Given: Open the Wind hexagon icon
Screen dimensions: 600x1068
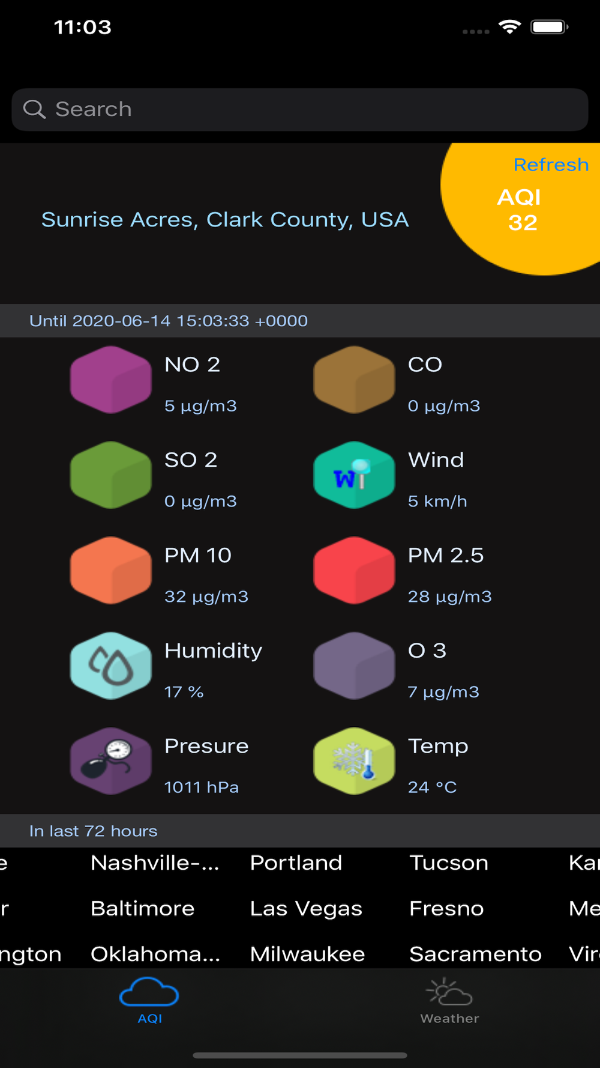Looking at the screenshot, I should [x=354, y=475].
